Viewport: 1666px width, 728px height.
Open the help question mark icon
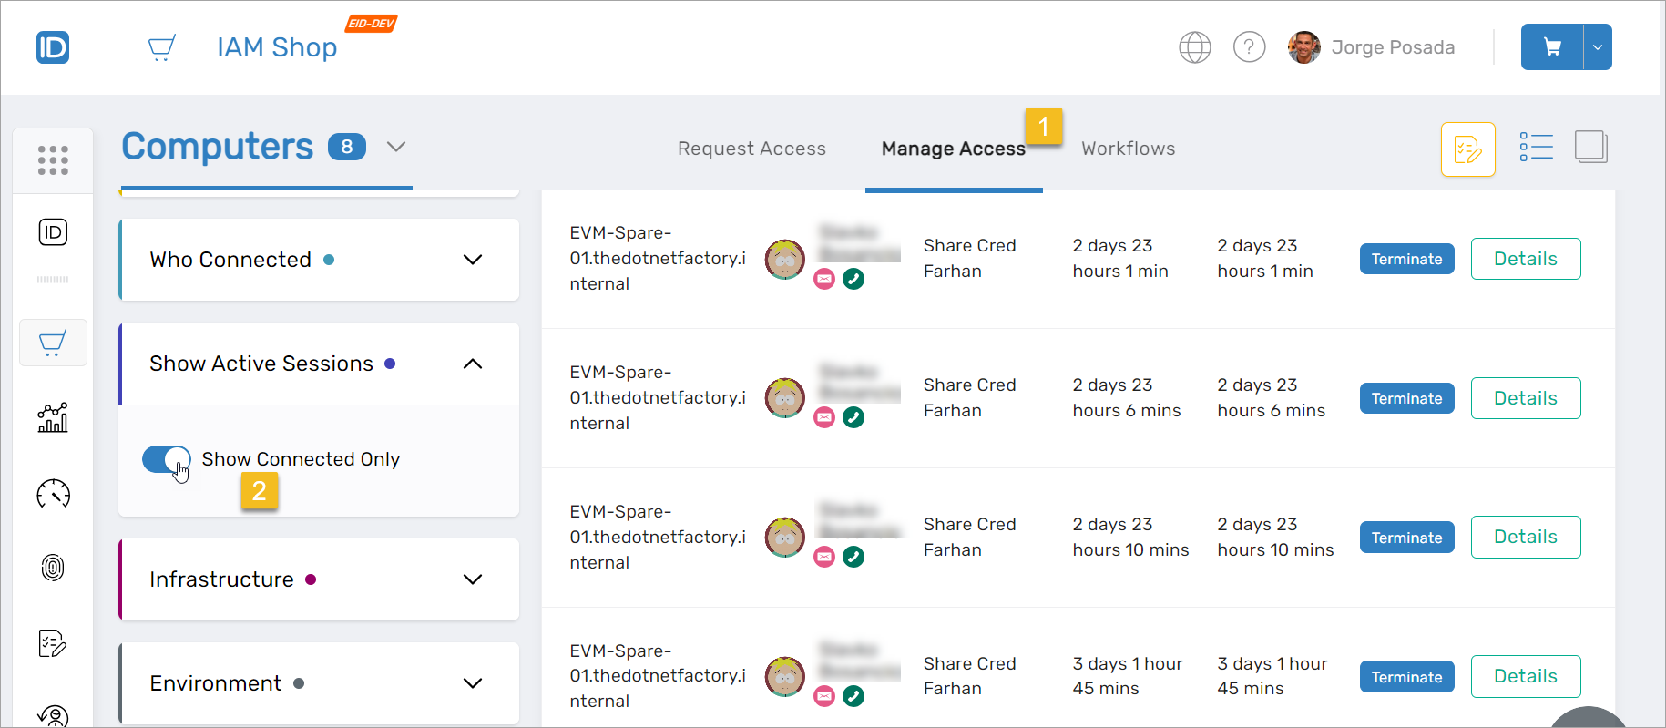click(x=1249, y=47)
